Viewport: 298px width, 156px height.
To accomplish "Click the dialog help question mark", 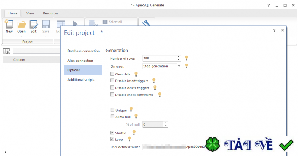I will pyautogui.click(x=275, y=30).
